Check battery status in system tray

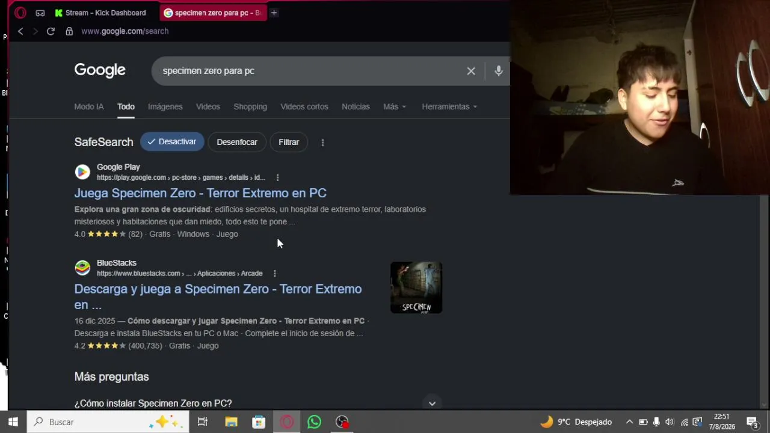643,422
